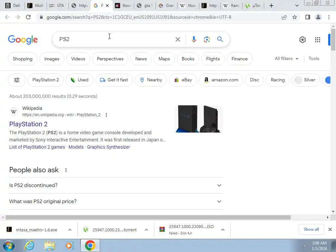Go back to previous page
Screen dimensions: 336x252
click(7, 17)
